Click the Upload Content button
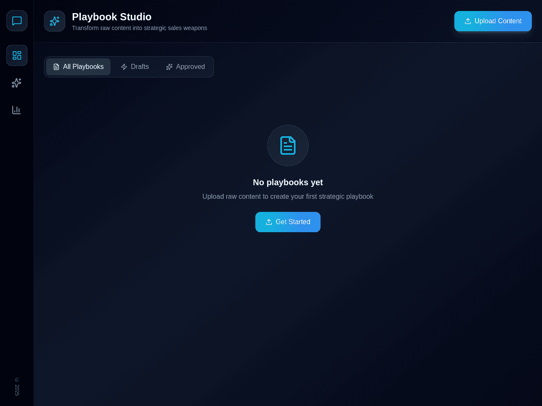542x406 pixels. (493, 21)
